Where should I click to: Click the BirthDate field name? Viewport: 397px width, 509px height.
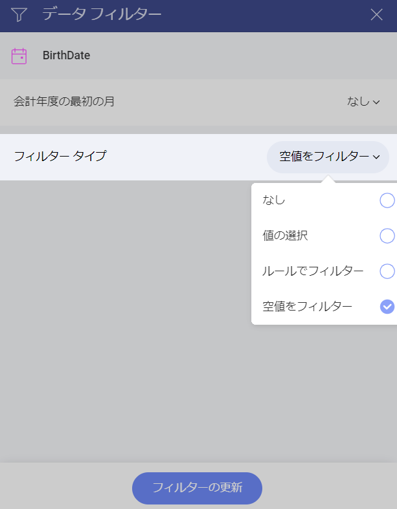point(66,55)
